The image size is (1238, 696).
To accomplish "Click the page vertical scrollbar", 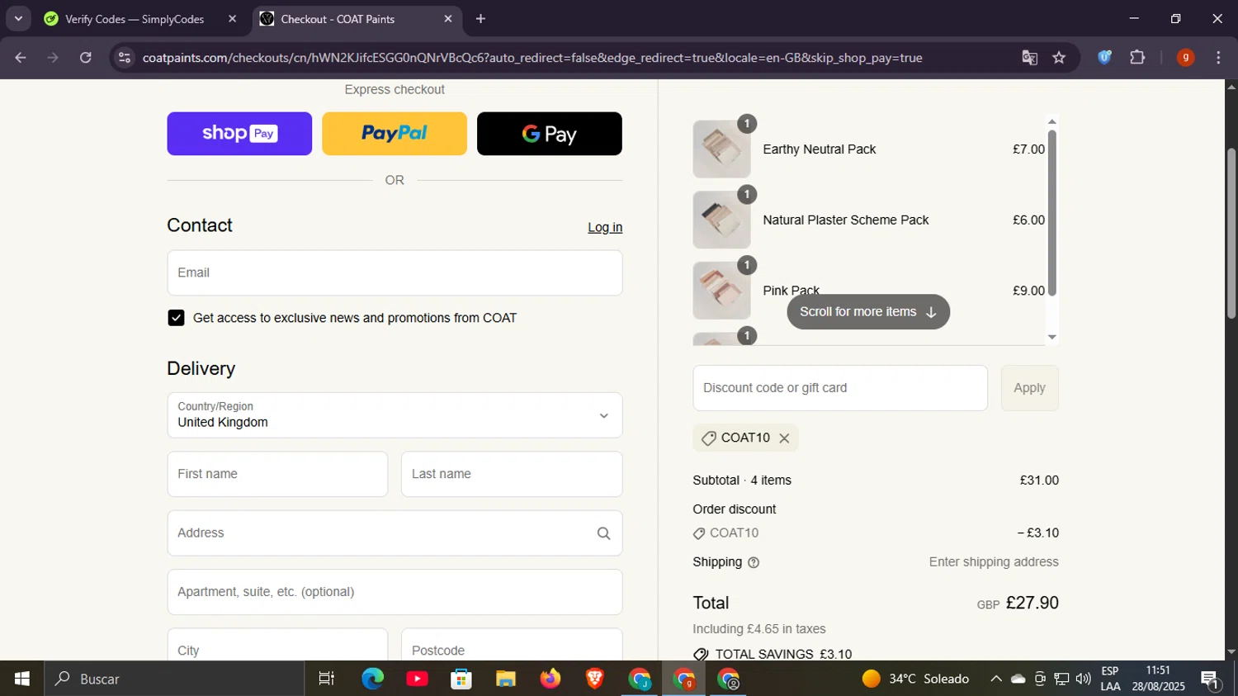I will [1231, 234].
